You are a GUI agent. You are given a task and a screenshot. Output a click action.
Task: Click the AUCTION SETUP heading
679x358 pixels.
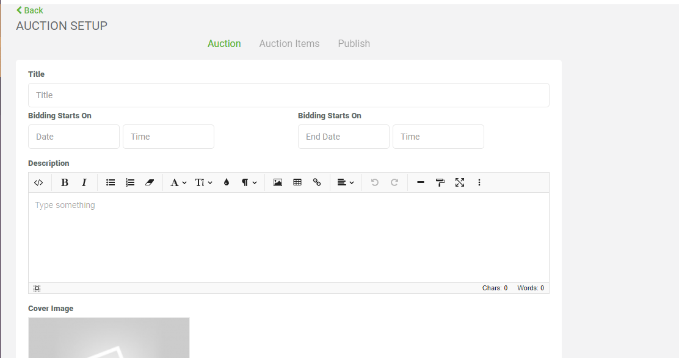coord(62,26)
